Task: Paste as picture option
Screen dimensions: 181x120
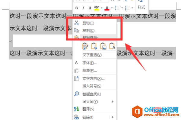Action: point(103,46)
